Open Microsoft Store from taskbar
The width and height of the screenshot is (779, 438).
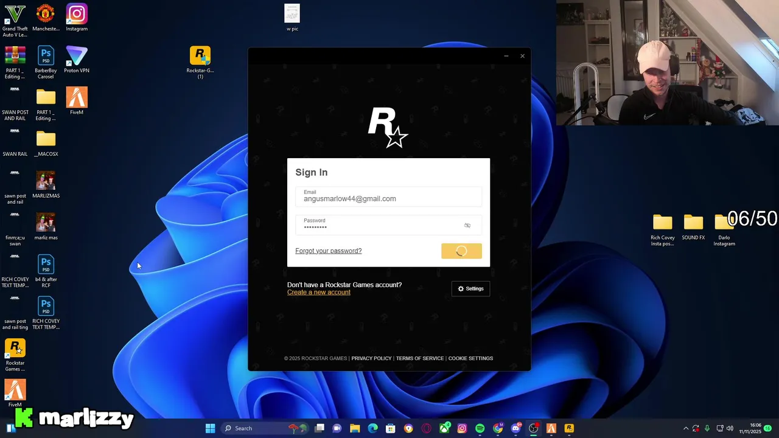tap(390, 428)
